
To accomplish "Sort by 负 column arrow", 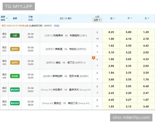I will click(x=149, y=18).
